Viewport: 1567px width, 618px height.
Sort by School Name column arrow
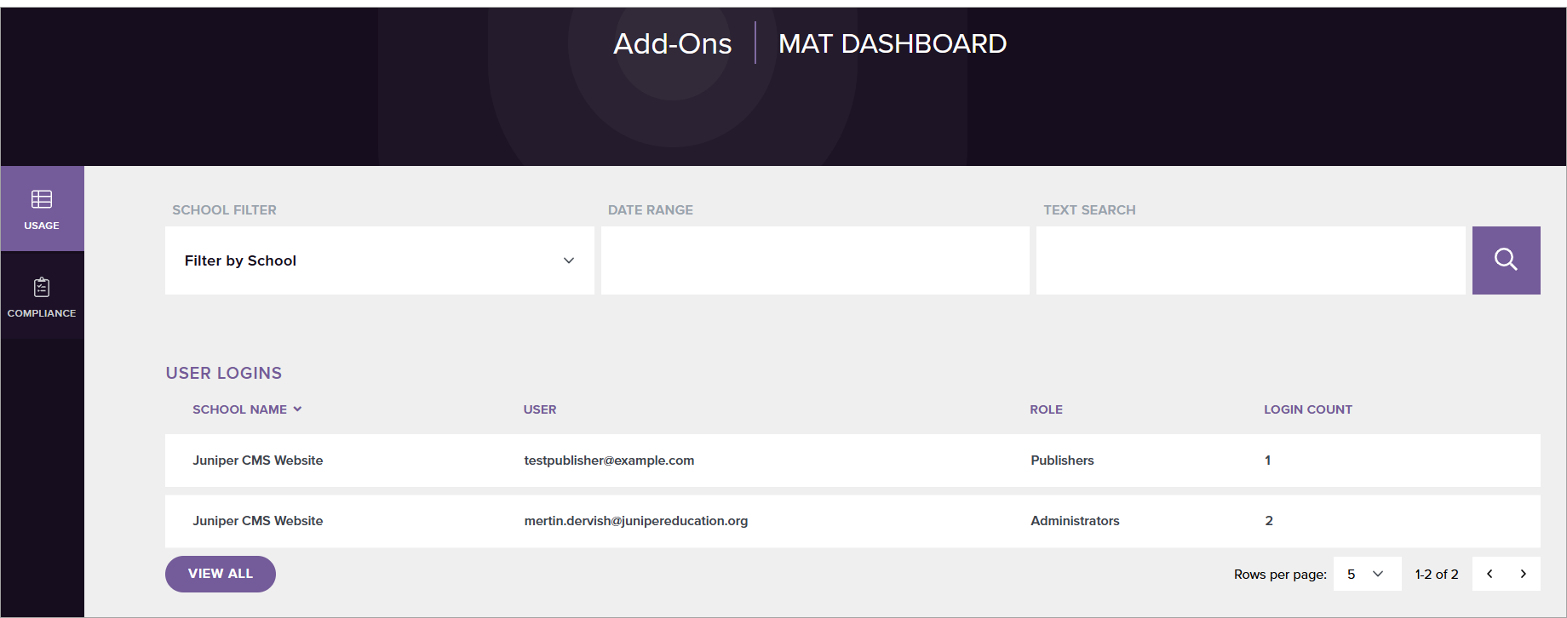[297, 409]
